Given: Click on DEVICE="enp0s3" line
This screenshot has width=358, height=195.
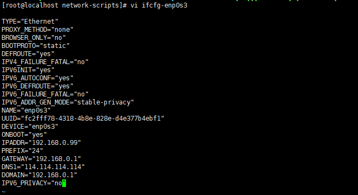Looking at the screenshot, I should [30, 127].
